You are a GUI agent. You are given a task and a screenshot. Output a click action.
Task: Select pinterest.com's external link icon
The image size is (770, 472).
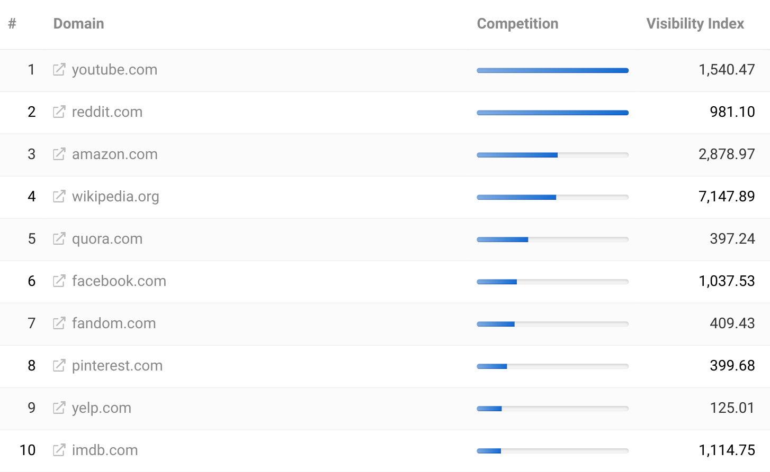[58, 366]
